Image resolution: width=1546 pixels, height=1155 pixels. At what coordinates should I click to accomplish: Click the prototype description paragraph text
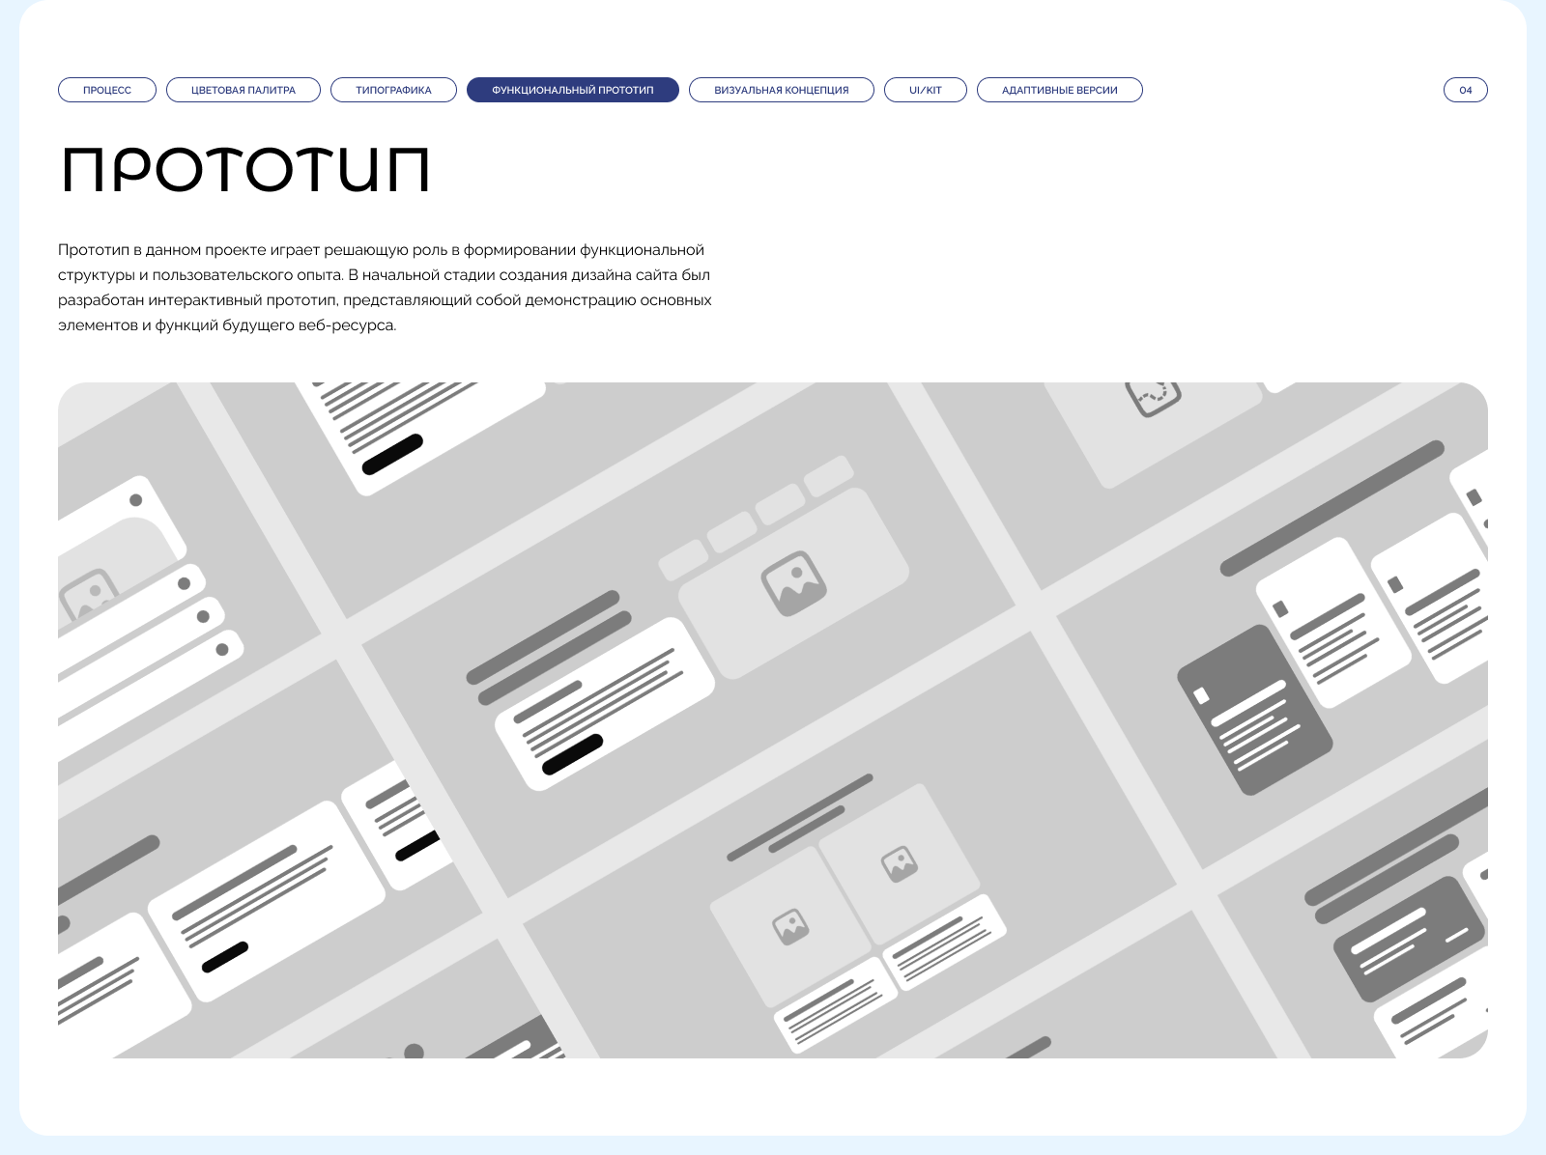coord(385,288)
